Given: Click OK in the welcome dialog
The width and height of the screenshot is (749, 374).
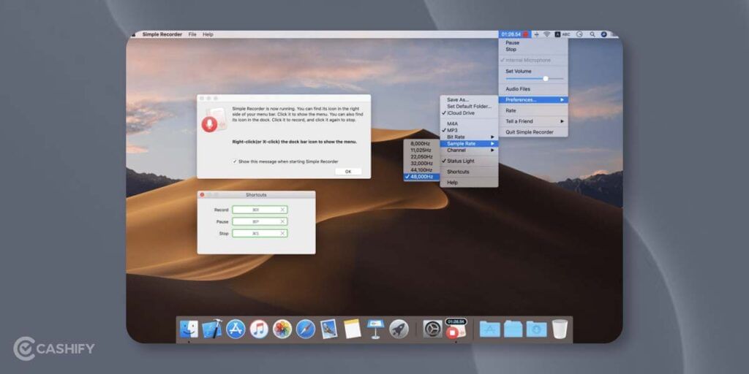Looking at the screenshot, I should click(348, 172).
